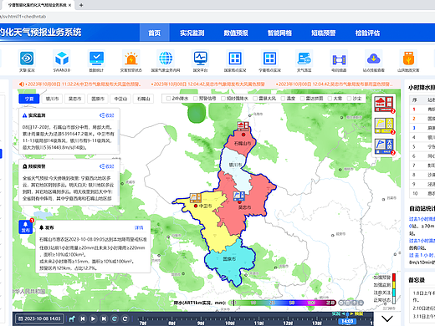The height and width of the screenshot is (326, 435).
Task: Click the last round legend control button
Action: tap(361, 303)
